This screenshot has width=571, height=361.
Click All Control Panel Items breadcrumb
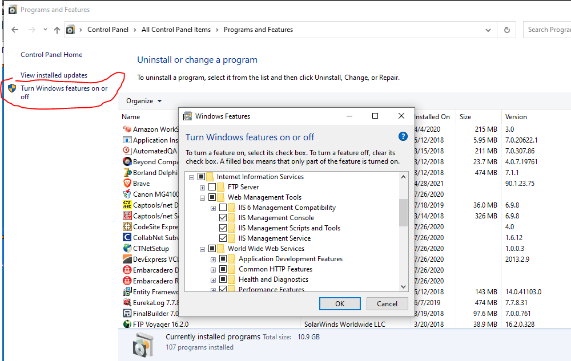[176, 30]
